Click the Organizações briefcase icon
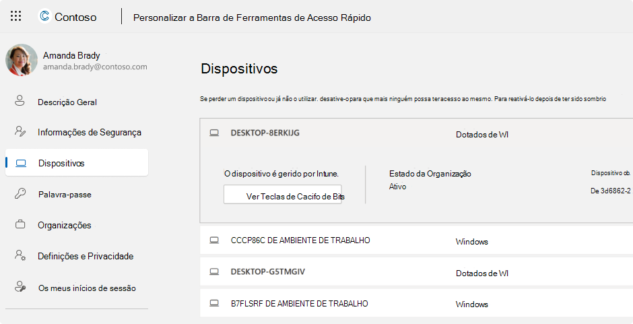Screen dimensions: 633x324 click(20, 224)
